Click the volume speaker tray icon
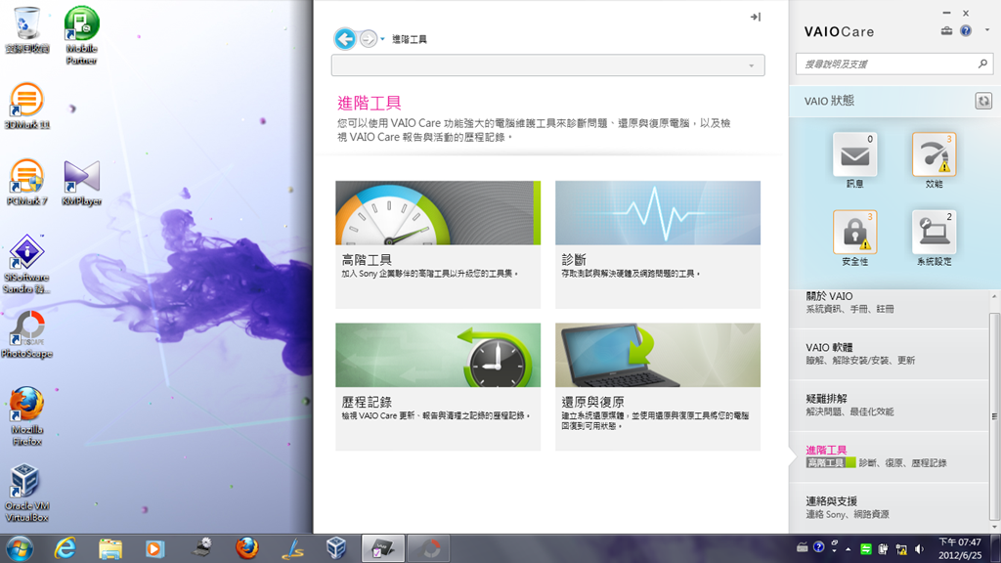Screen dimensions: 1001x563 coord(919,549)
